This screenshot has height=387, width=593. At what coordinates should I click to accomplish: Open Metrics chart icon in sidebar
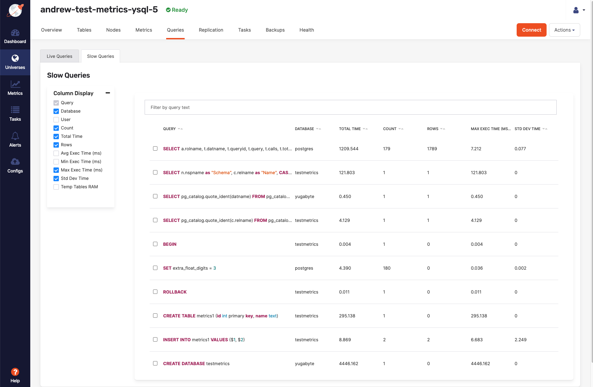15,84
